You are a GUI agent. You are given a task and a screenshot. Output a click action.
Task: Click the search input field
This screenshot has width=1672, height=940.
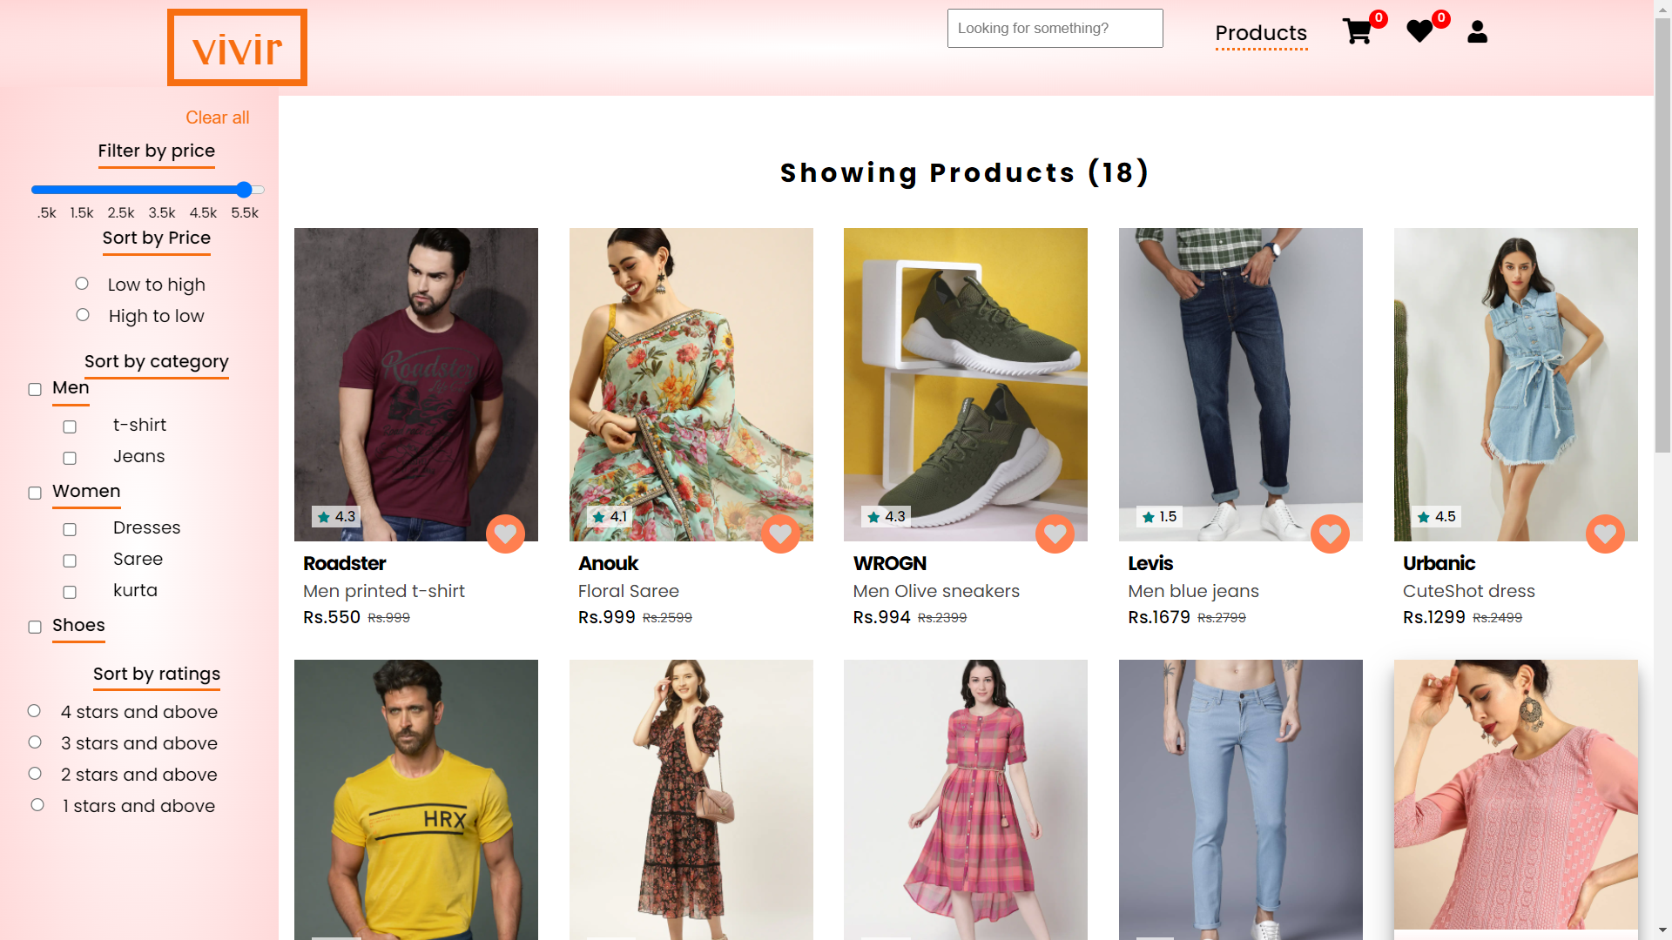coord(1055,28)
